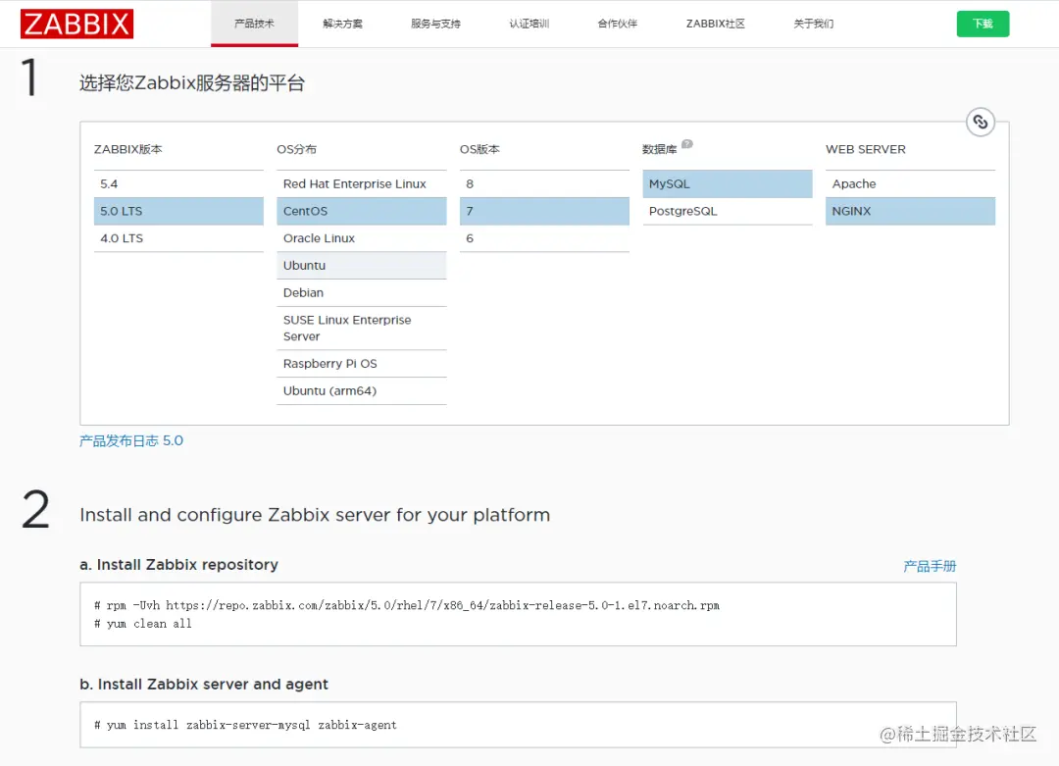
Task: Click the 选择您Zabbix服务器的平台 heading
Action: pyautogui.click(x=192, y=83)
